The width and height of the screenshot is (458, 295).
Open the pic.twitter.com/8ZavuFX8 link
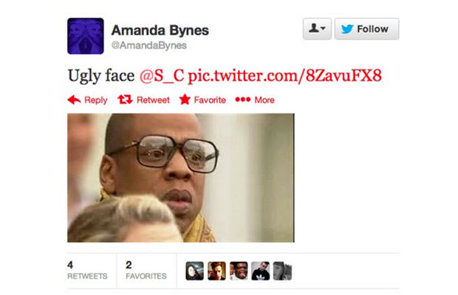point(284,75)
